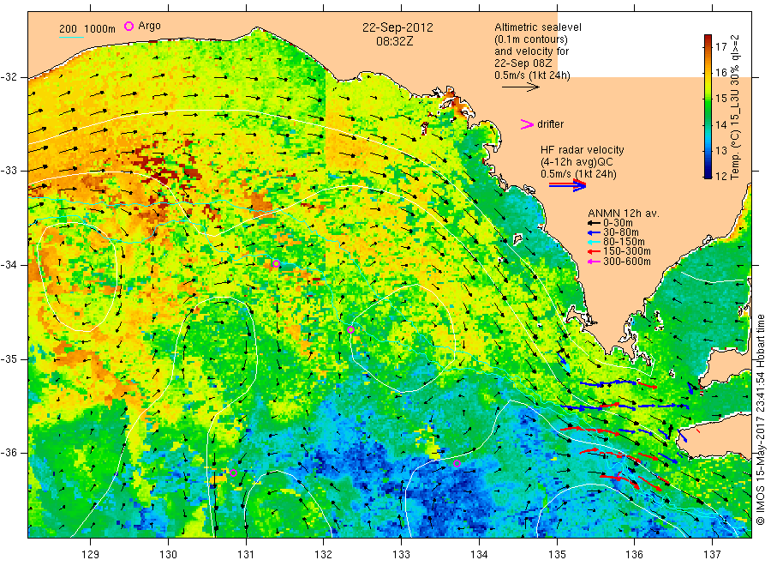The height and width of the screenshot is (566, 771).
Task: Click the longitude label 137
Action: [x=712, y=555]
